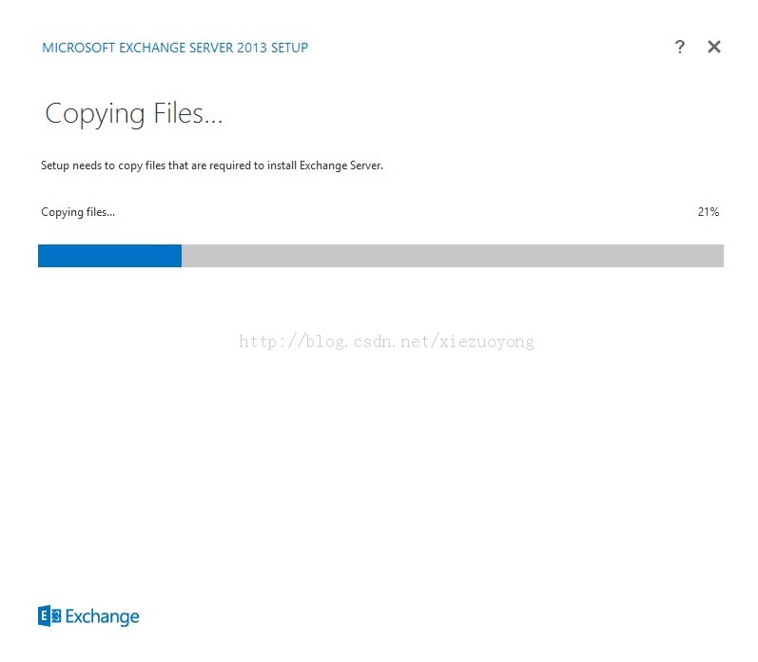Open the blog.csdn.net watermark URL

coord(386,341)
